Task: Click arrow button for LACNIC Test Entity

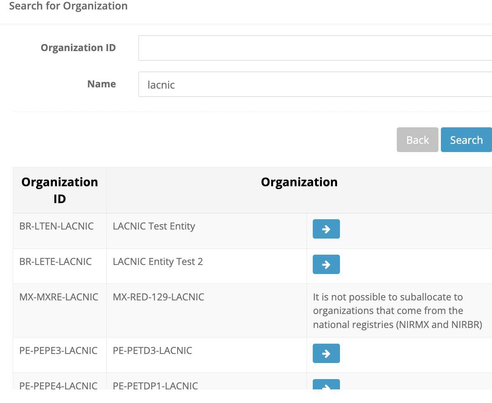Action: (x=326, y=229)
